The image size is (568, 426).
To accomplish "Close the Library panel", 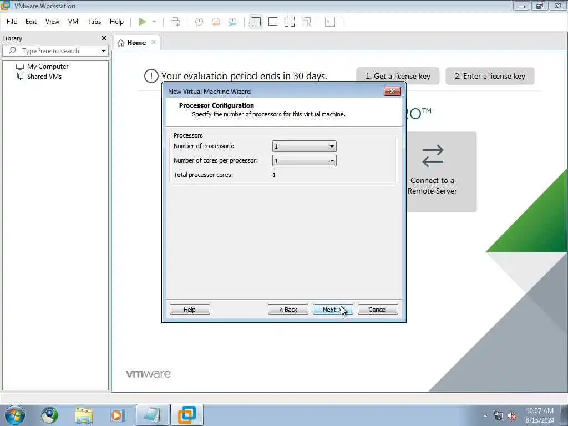I will 104,38.
